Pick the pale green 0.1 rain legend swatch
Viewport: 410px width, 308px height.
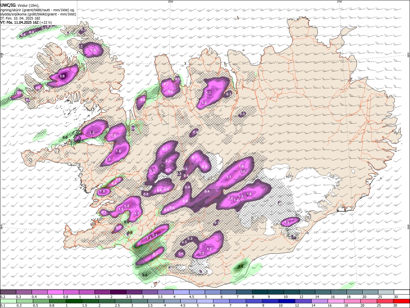tap(8, 301)
